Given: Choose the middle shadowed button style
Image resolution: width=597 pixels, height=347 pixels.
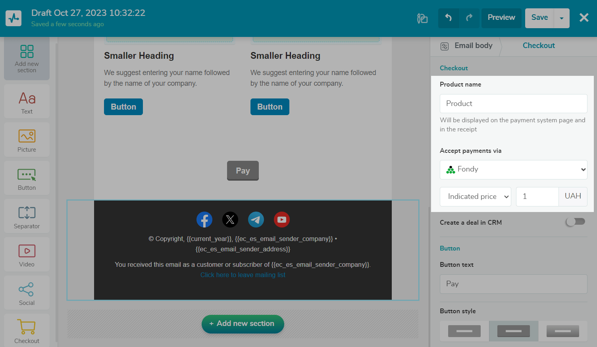Looking at the screenshot, I should pyautogui.click(x=514, y=331).
